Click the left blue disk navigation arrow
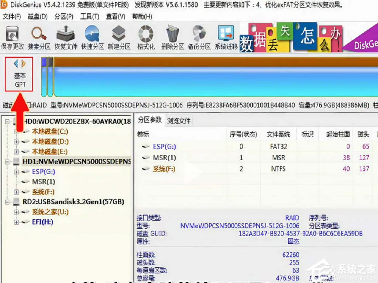The image size is (378, 283). [16, 64]
